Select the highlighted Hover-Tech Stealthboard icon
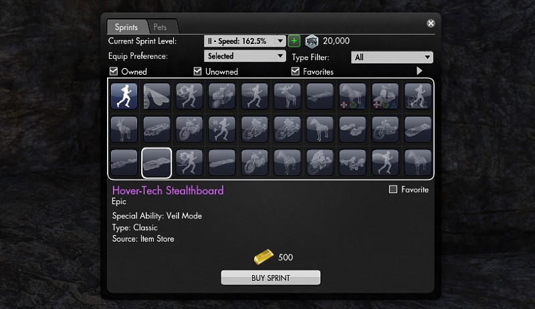This screenshot has height=309, width=535. click(x=156, y=163)
